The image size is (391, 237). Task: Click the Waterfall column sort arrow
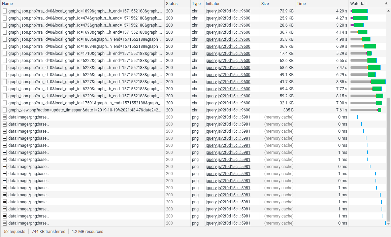tap(386, 3)
